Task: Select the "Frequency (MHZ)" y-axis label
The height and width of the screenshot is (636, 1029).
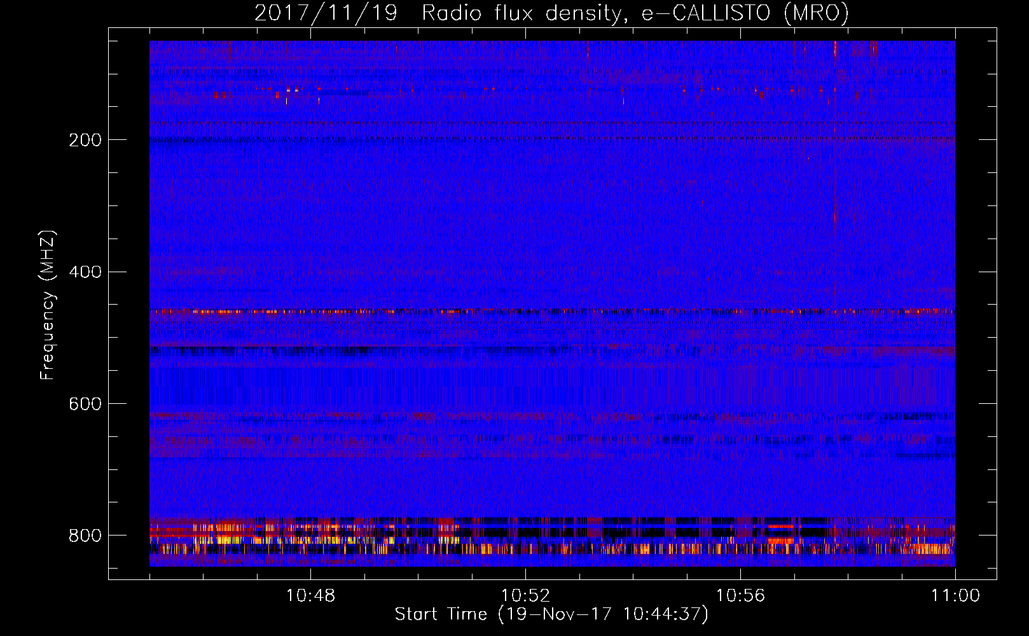Action: (48, 305)
